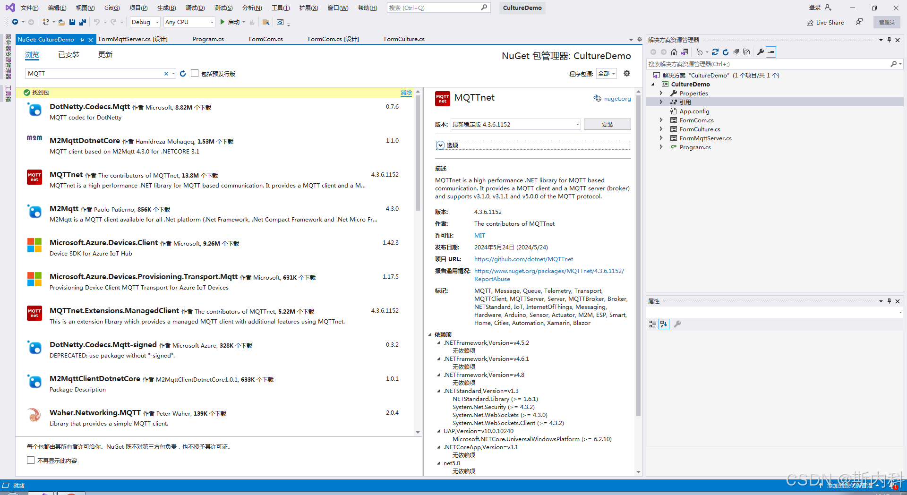Switch views icon in Solution Explorer toolbar
This screenshot has height=495, width=907.
(x=685, y=52)
